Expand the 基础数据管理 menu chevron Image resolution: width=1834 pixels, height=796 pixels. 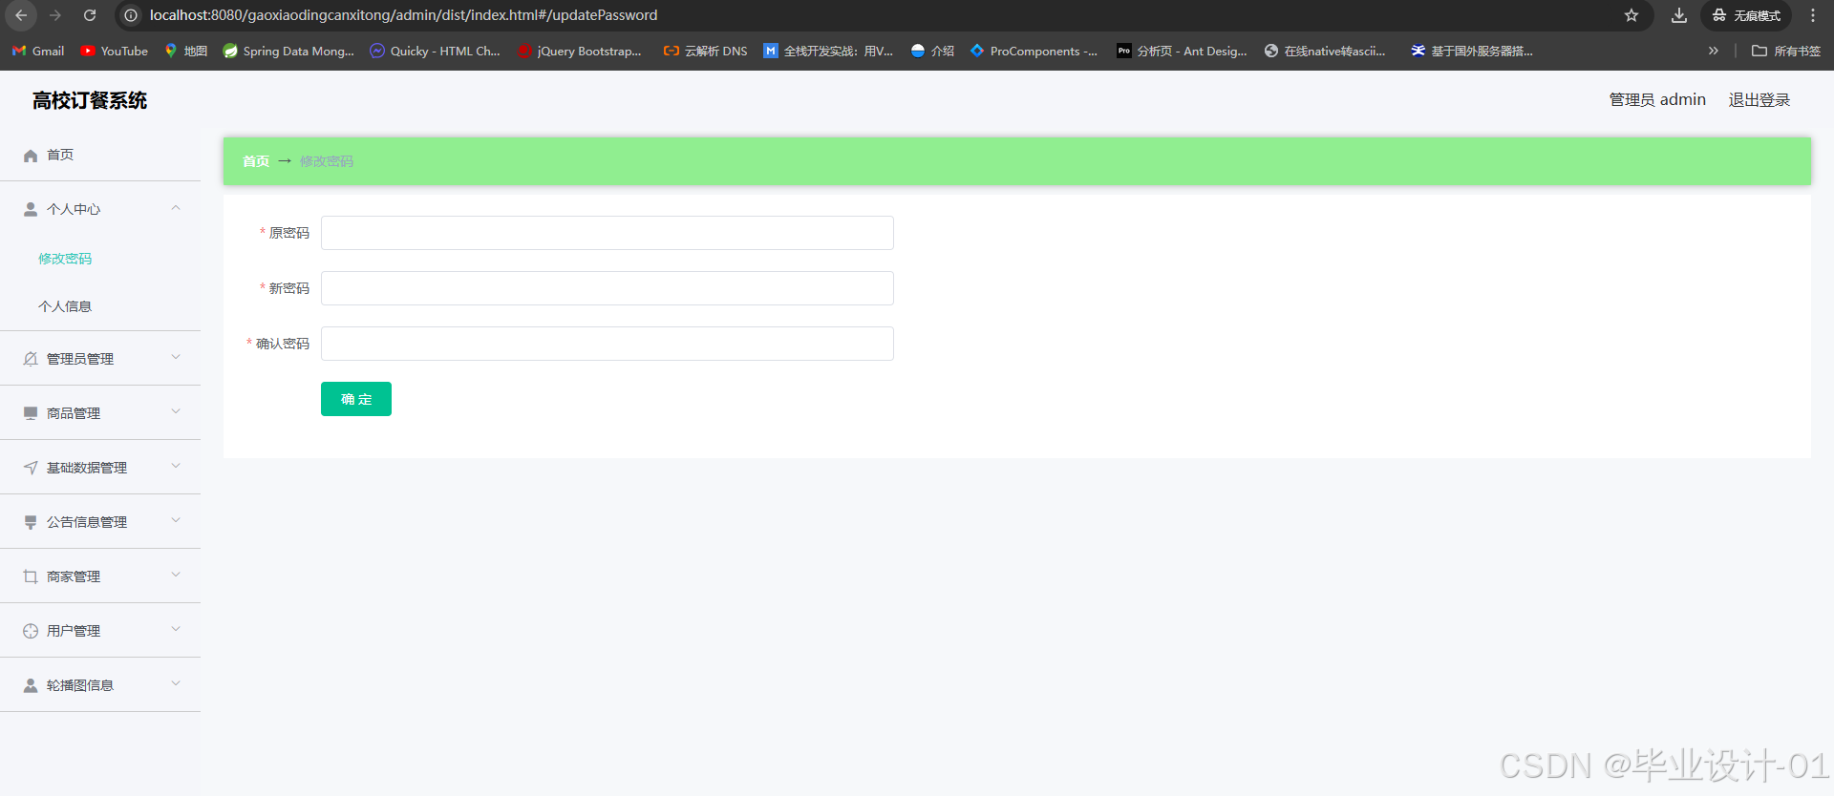tap(176, 466)
